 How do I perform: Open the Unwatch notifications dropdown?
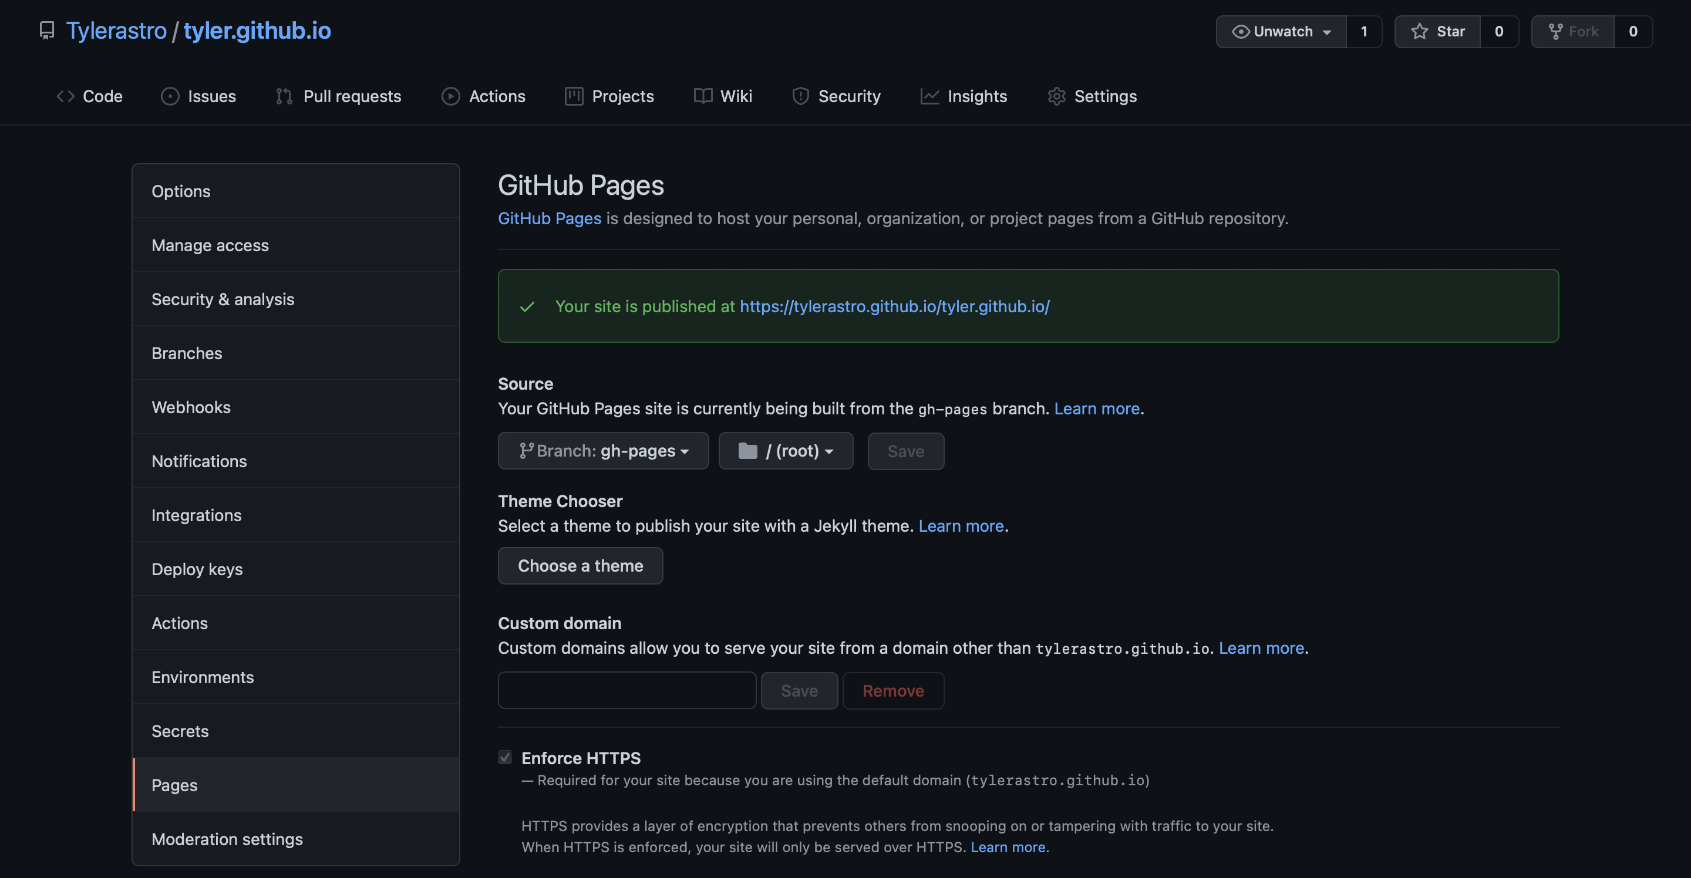point(1281,32)
